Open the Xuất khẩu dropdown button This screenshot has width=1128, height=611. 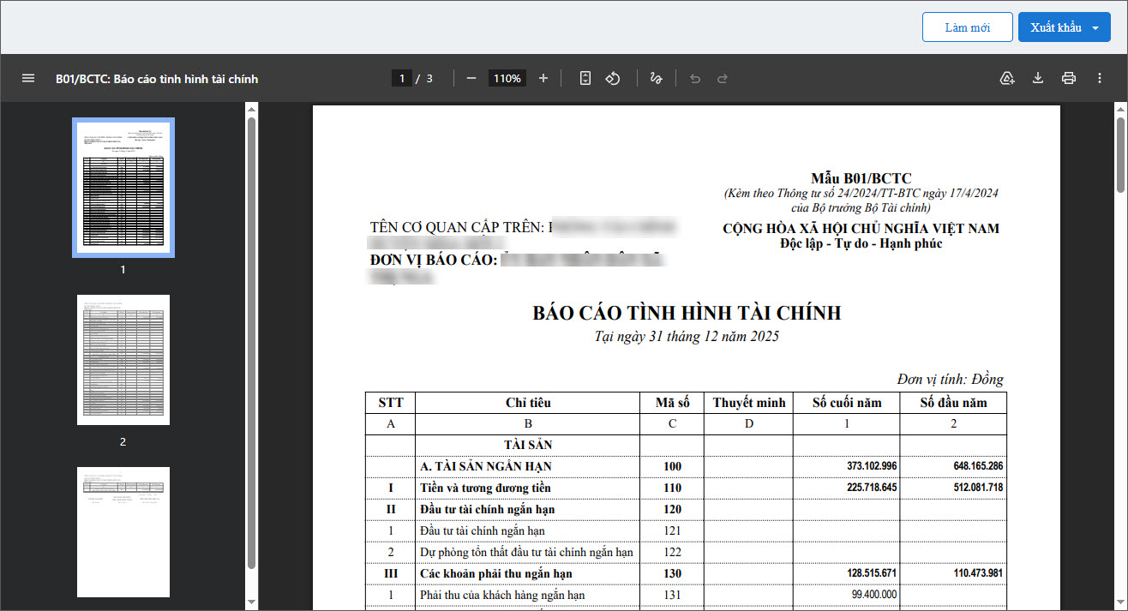(x=1065, y=27)
